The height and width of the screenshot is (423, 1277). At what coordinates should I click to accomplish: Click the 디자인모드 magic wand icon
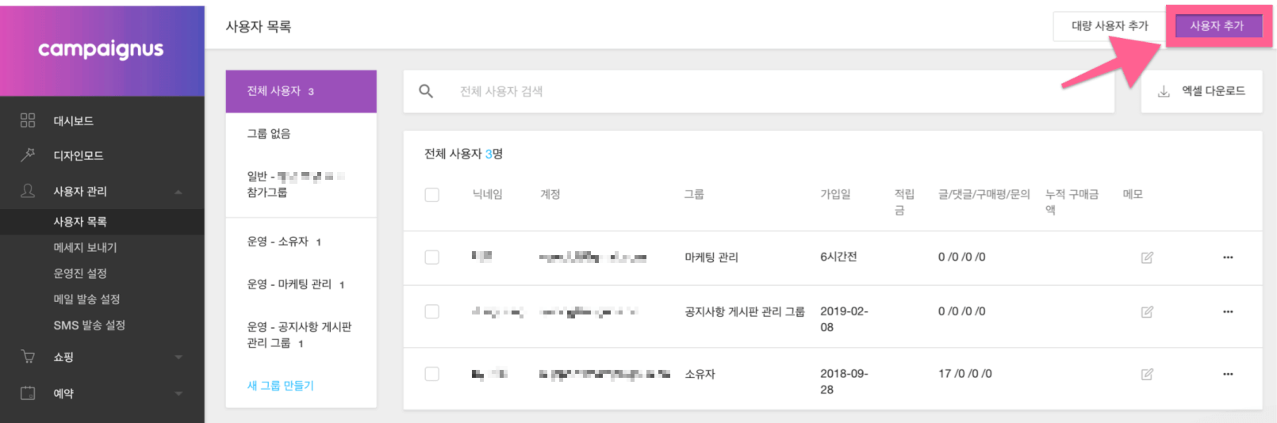coord(28,155)
